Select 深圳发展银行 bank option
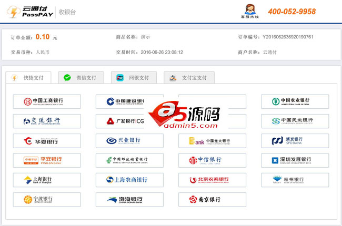342x226 pixels. coord(295,160)
